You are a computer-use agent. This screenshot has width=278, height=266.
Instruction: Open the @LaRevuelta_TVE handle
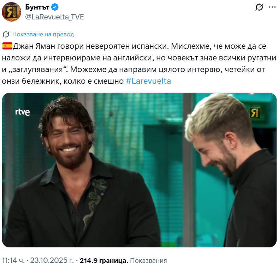point(55,17)
